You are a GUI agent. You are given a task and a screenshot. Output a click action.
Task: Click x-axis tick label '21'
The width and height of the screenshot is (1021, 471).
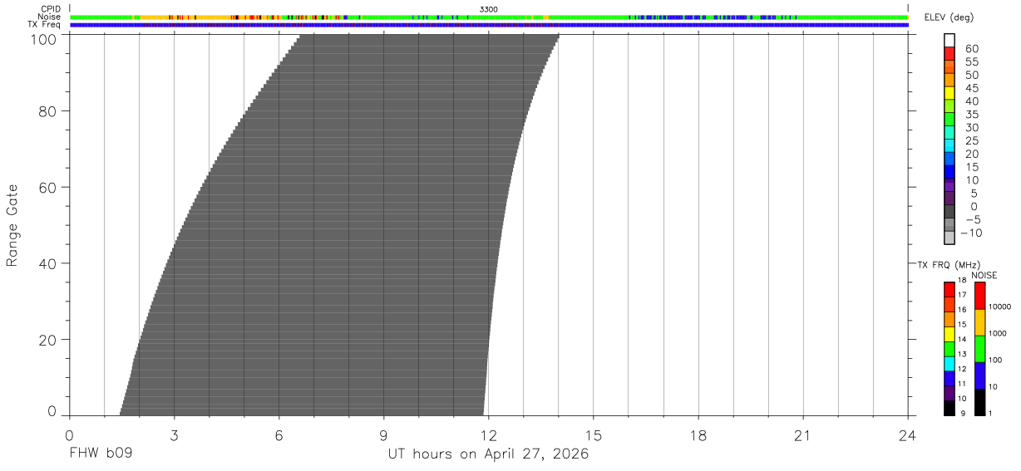tap(803, 436)
